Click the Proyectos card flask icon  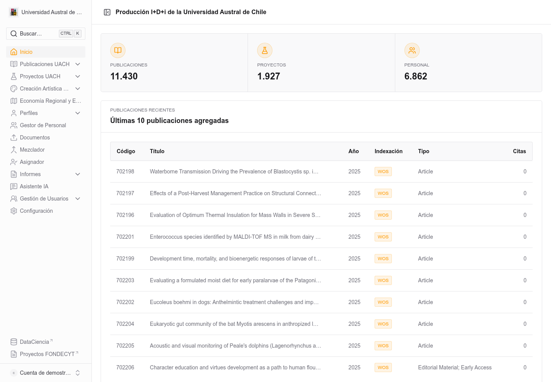pyautogui.click(x=265, y=50)
